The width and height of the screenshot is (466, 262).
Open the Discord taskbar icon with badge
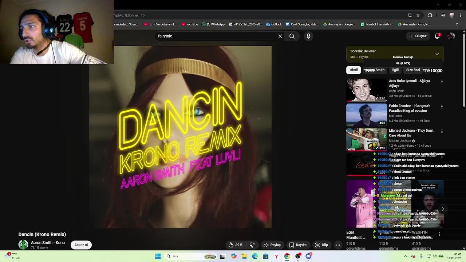point(309,257)
